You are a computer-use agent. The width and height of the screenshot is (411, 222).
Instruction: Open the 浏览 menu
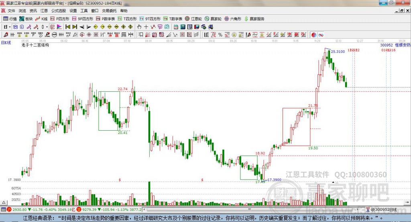click(x=22, y=11)
